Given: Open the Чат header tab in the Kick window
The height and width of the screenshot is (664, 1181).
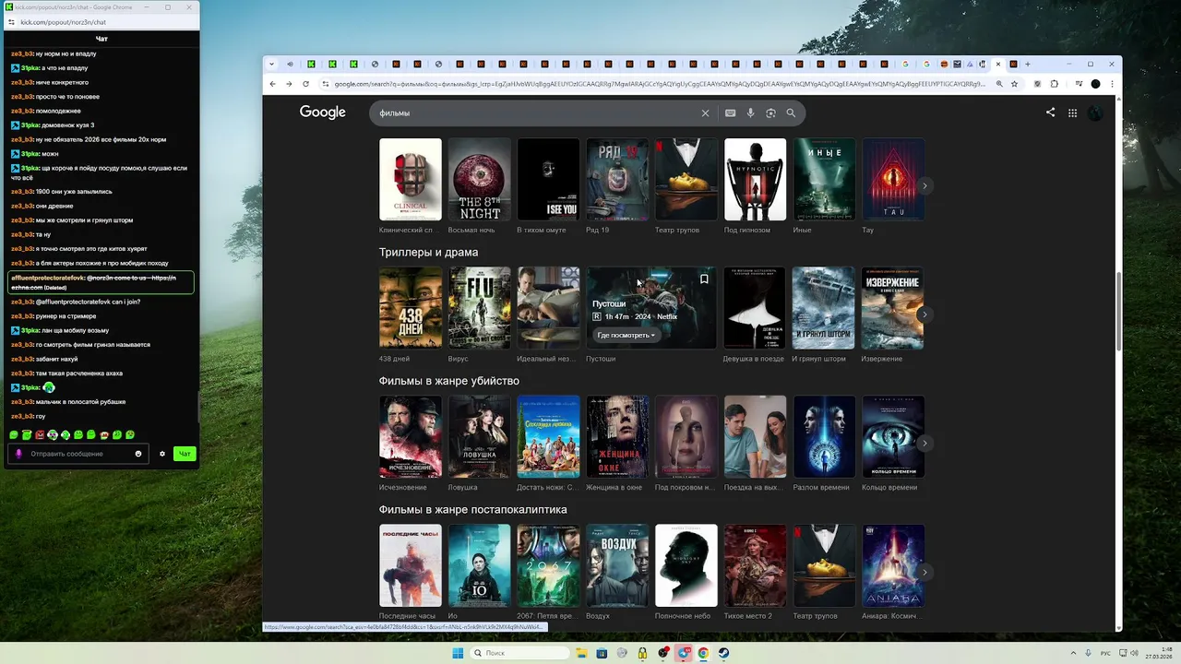Looking at the screenshot, I should click(x=101, y=39).
